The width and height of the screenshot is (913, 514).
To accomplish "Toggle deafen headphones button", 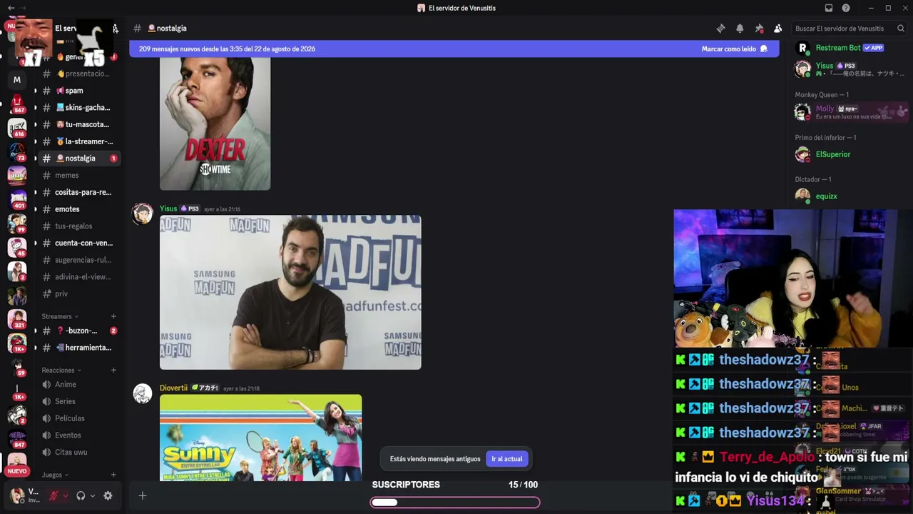I will [81, 496].
